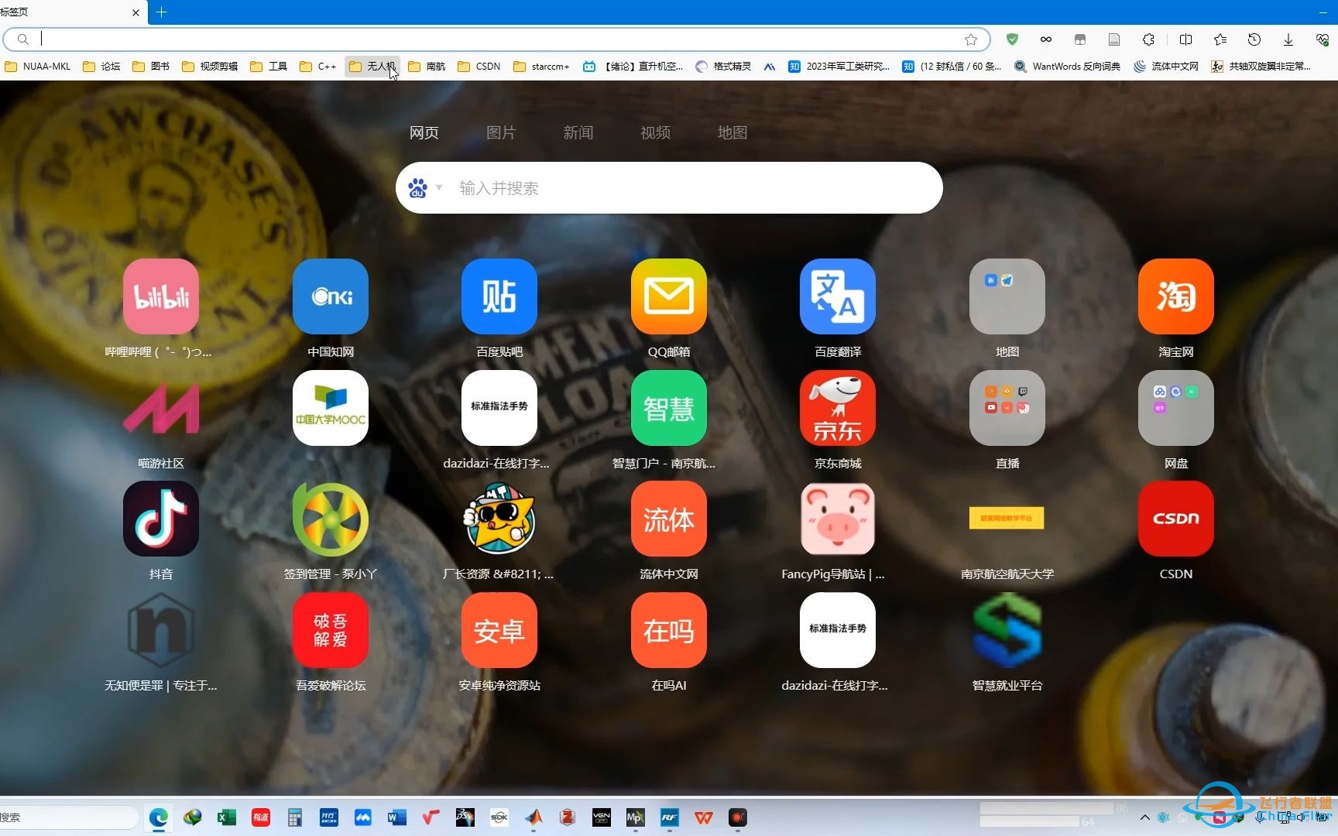Launch MATLAB from the taskbar

tap(533, 817)
